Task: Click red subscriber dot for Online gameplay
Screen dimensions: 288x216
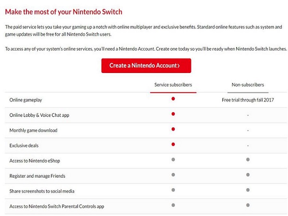Action: [173, 99]
